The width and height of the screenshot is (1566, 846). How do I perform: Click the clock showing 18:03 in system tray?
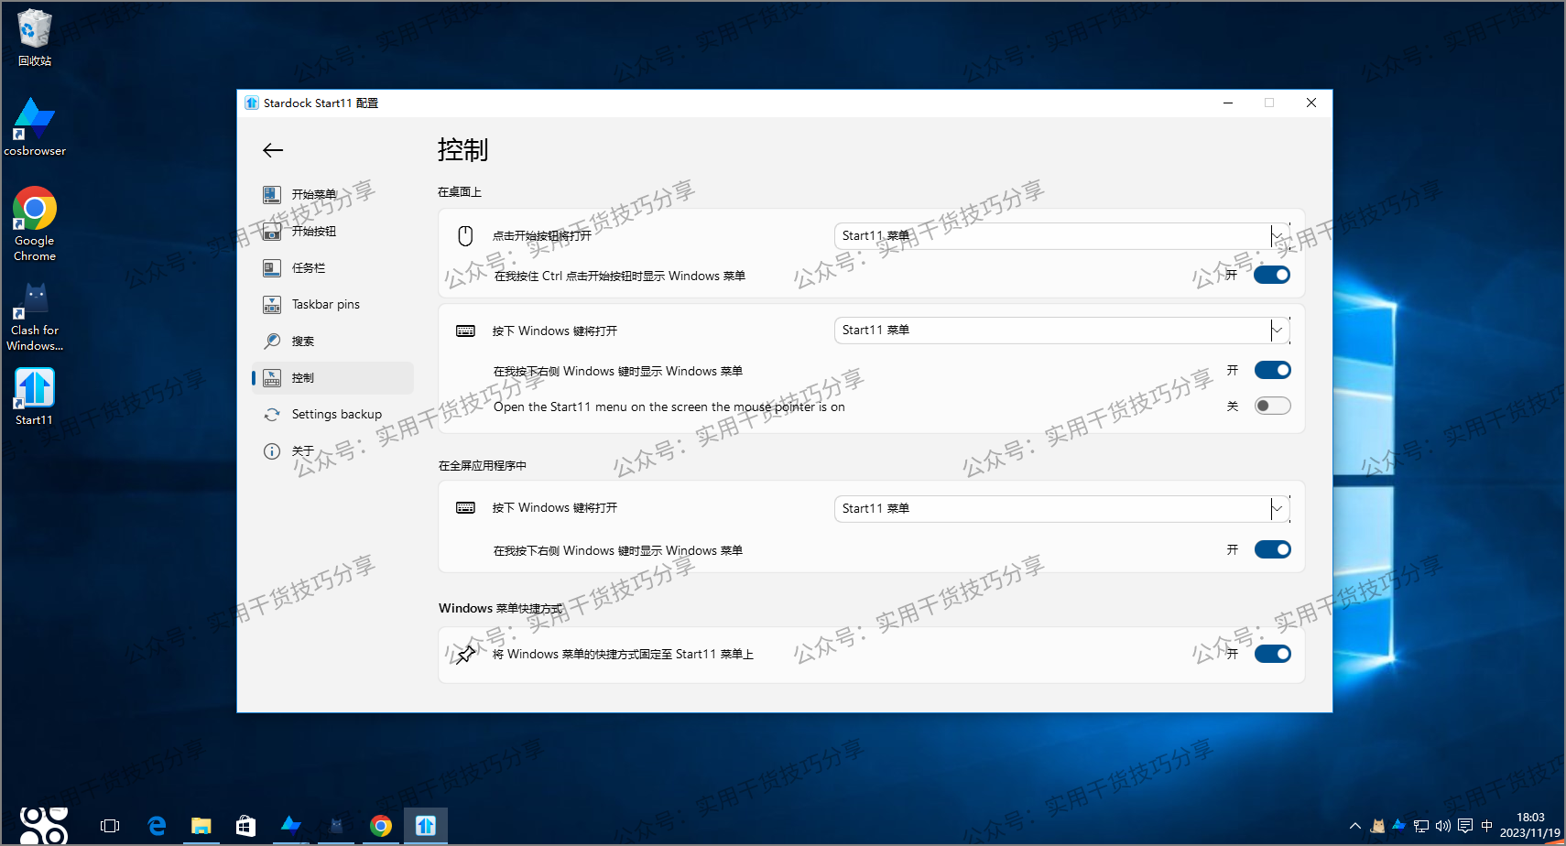point(1531,825)
